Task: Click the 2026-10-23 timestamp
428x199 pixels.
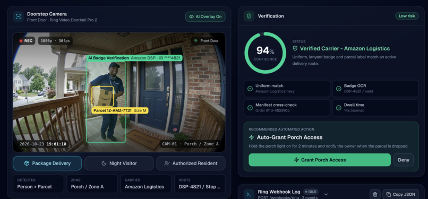Action: coord(42,144)
